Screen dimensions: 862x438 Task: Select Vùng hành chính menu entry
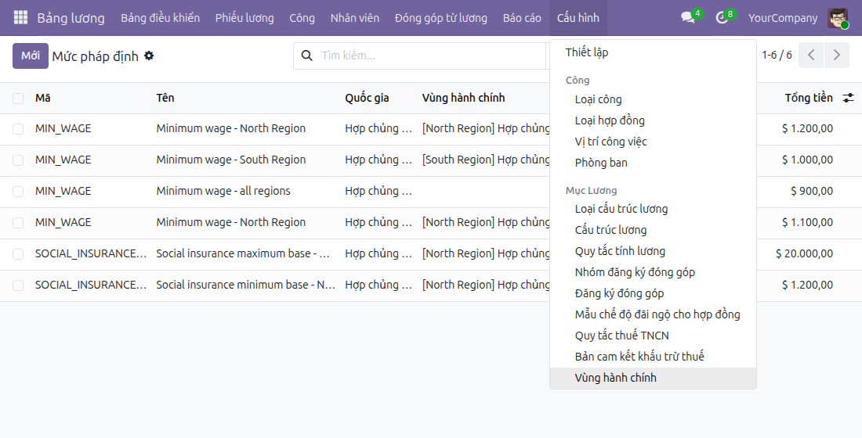(653, 378)
